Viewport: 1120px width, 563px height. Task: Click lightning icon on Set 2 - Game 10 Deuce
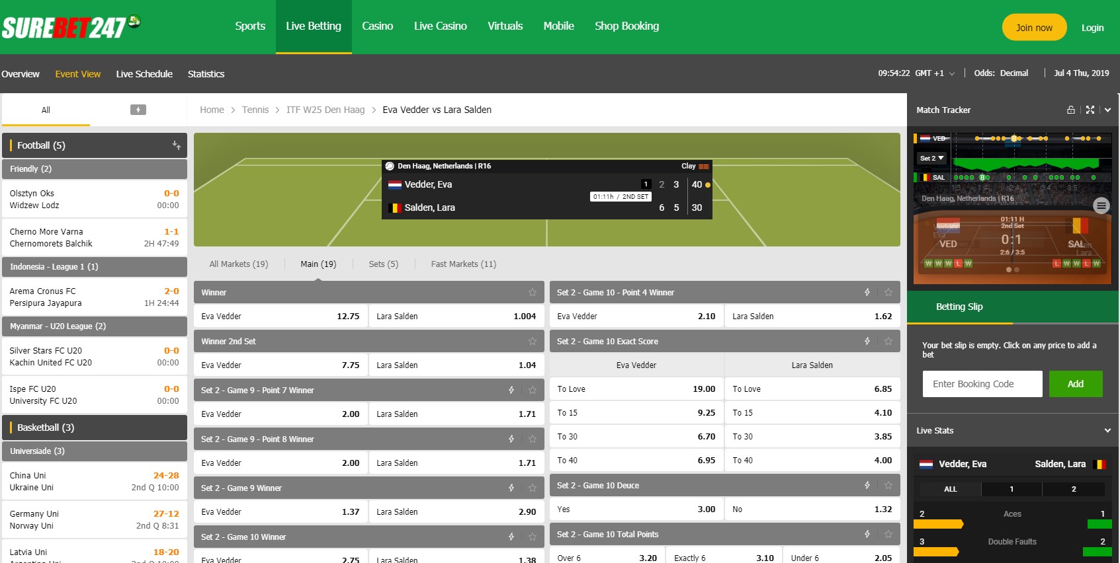point(867,485)
